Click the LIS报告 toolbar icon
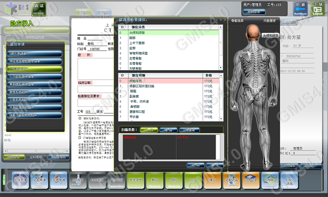The width and height of the screenshot is (328, 197). (78, 180)
